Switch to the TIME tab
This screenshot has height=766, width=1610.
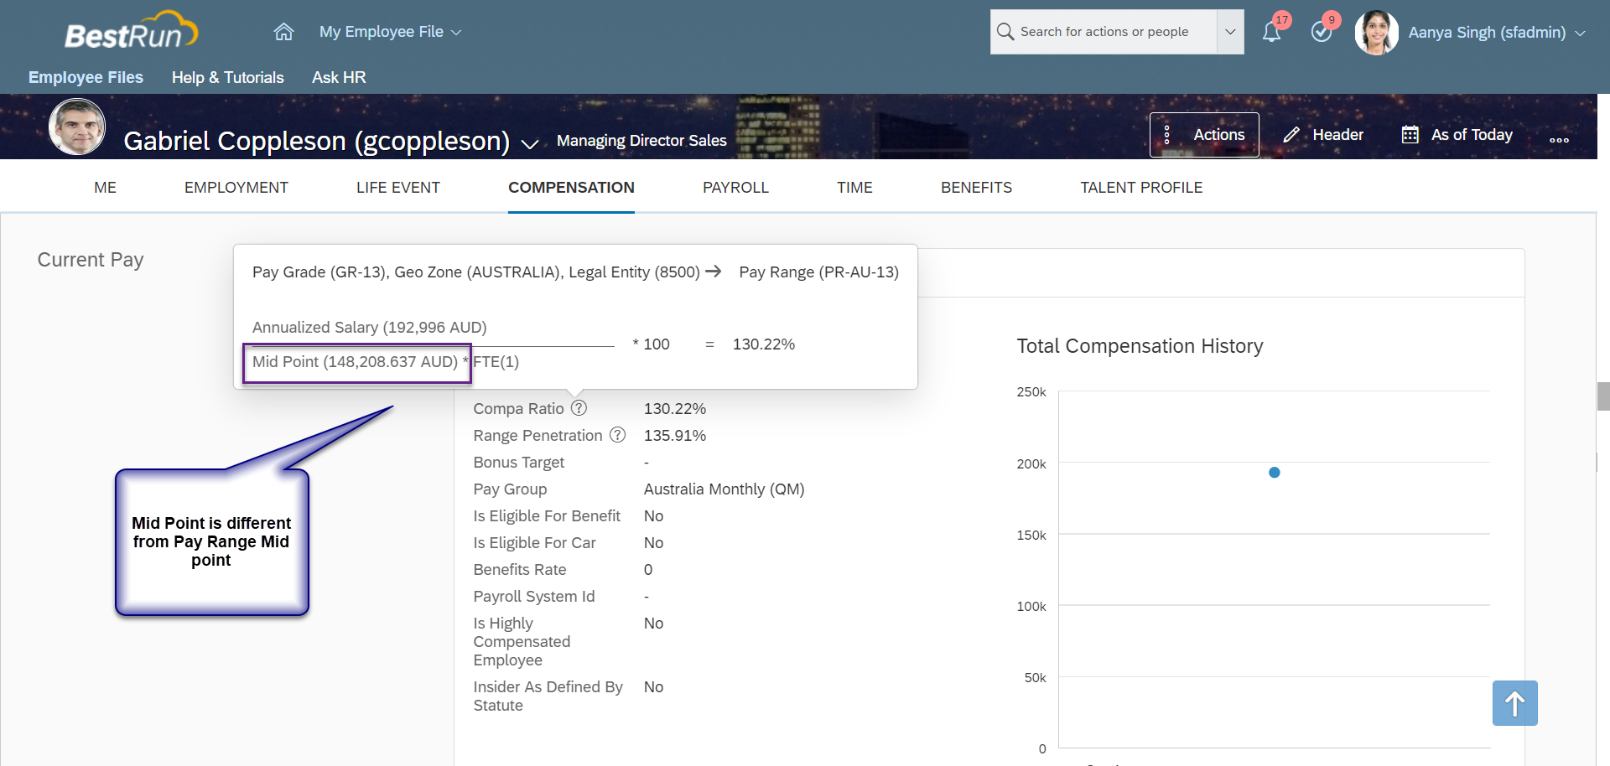854,188
